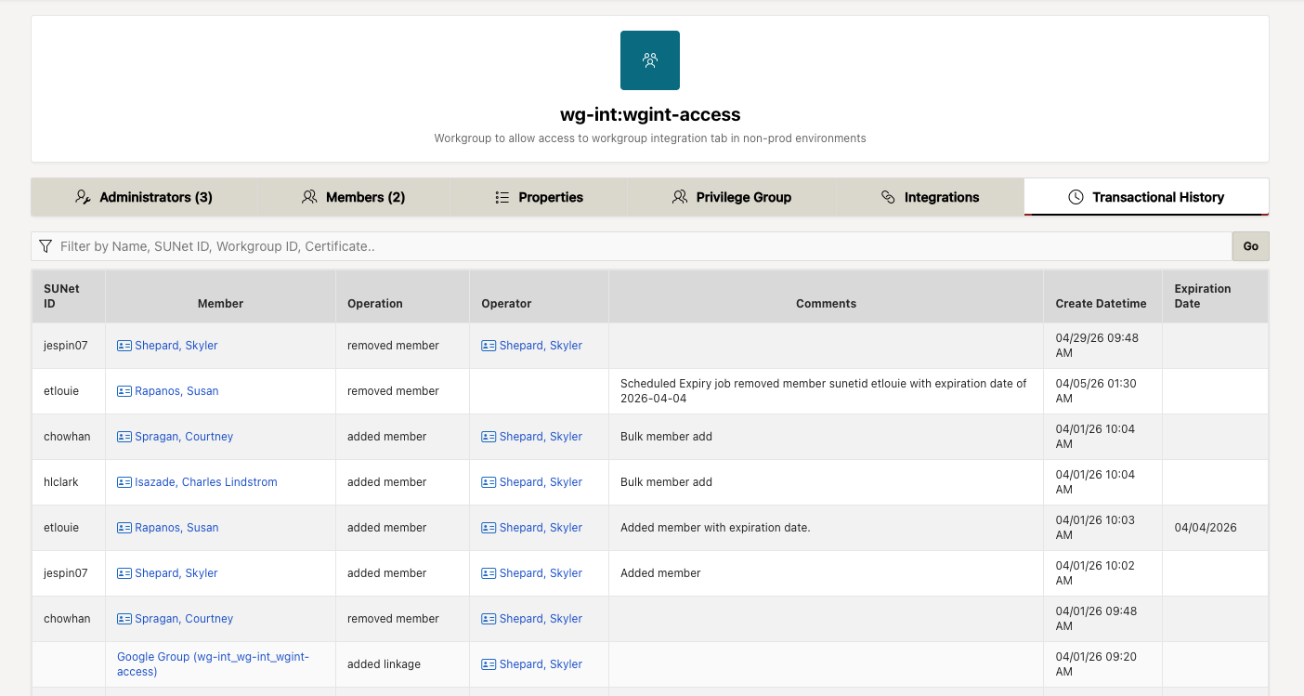
Task: Select the Transactional History tab
Action: click(1146, 197)
